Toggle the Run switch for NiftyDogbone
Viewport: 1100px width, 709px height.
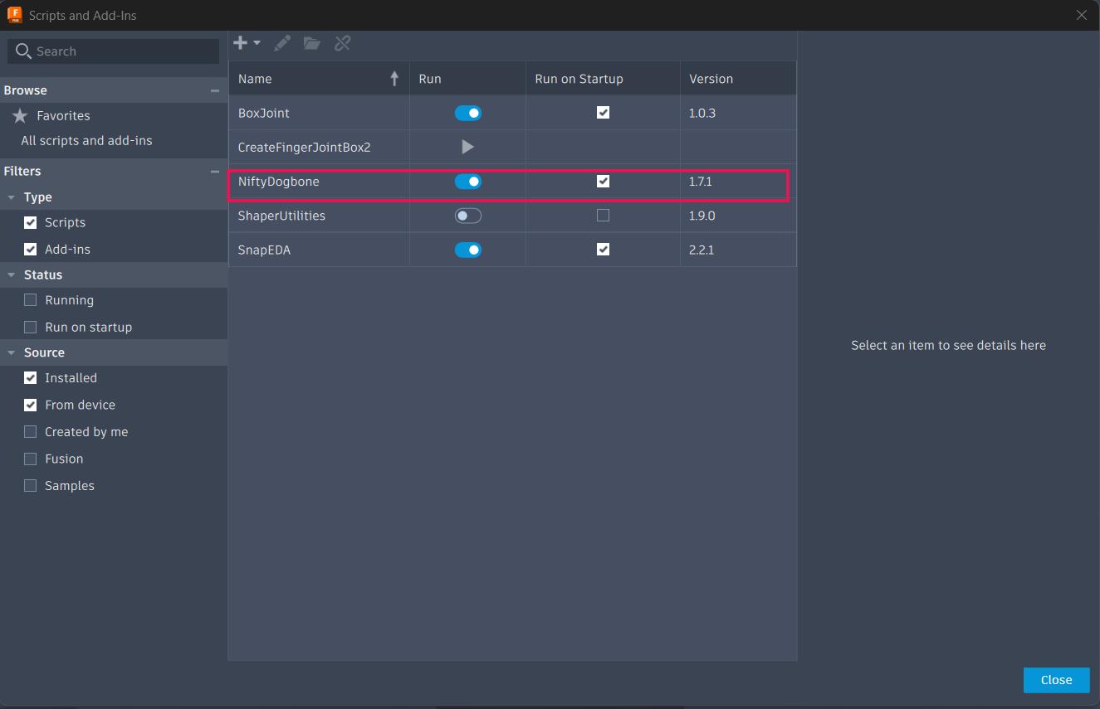click(x=468, y=182)
